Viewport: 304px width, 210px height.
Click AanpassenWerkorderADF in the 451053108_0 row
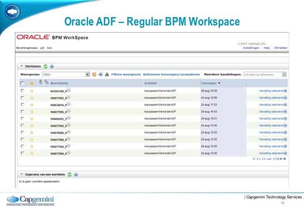pos(160,91)
